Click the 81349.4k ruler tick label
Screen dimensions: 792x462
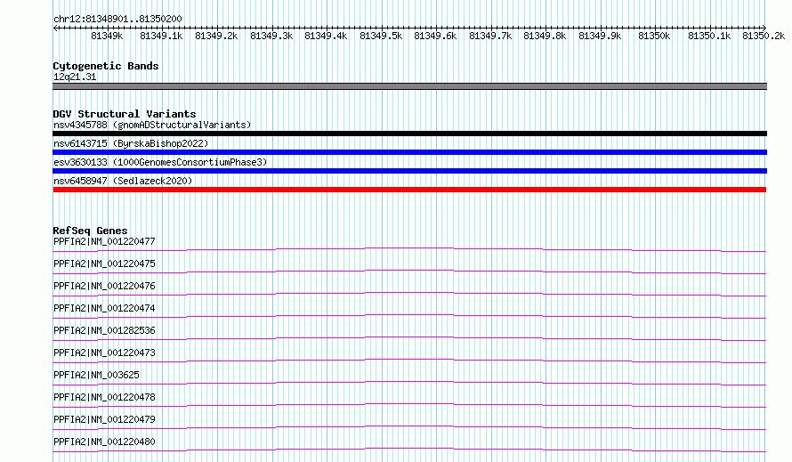(x=326, y=36)
